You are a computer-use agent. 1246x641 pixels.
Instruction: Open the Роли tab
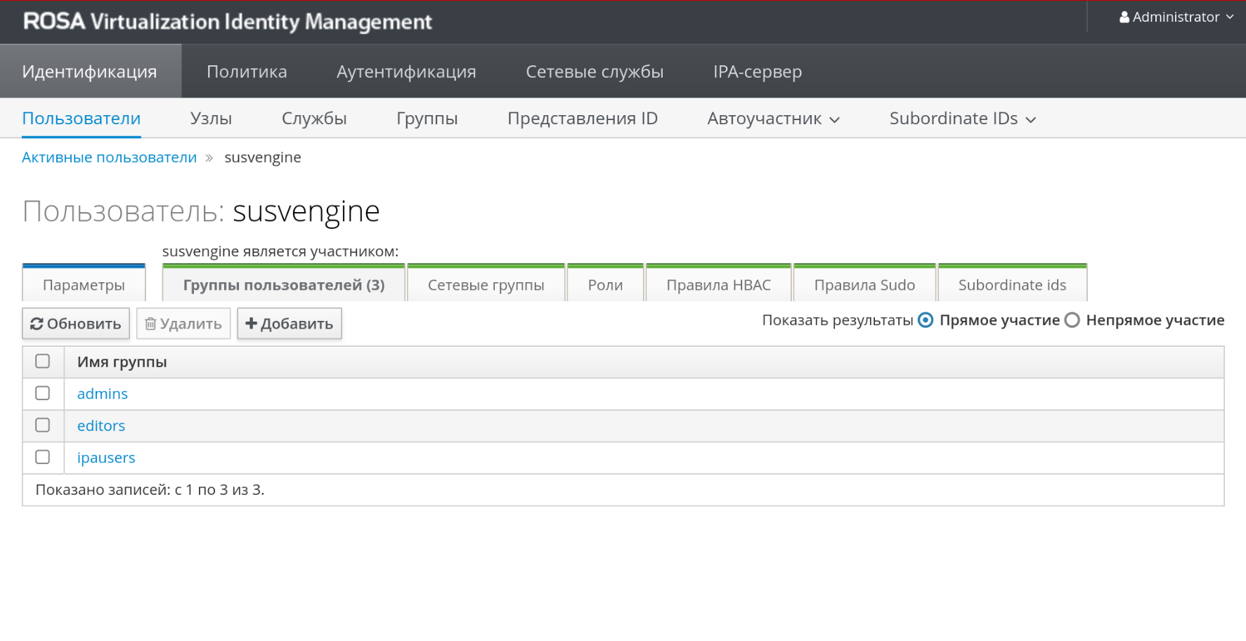(x=605, y=285)
